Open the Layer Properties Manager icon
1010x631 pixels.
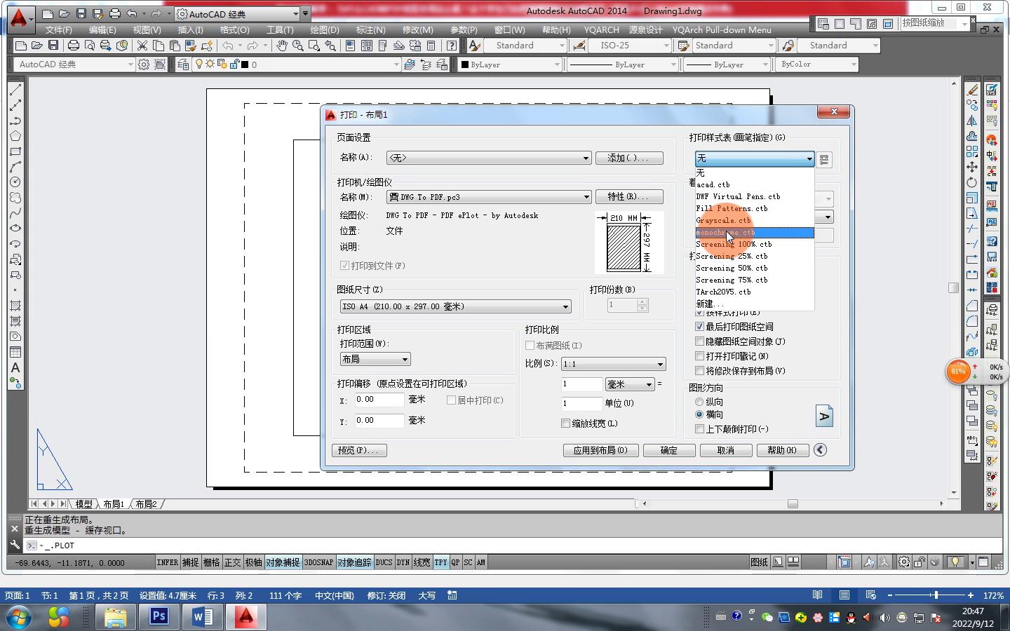pos(183,65)
